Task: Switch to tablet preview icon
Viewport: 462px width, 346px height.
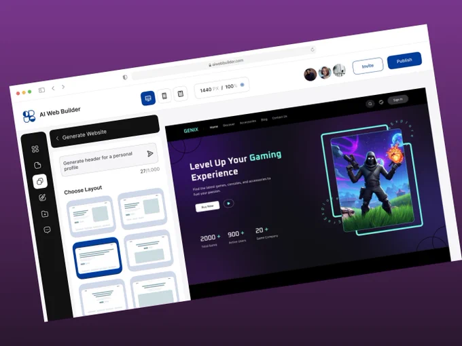Action: 180,94
